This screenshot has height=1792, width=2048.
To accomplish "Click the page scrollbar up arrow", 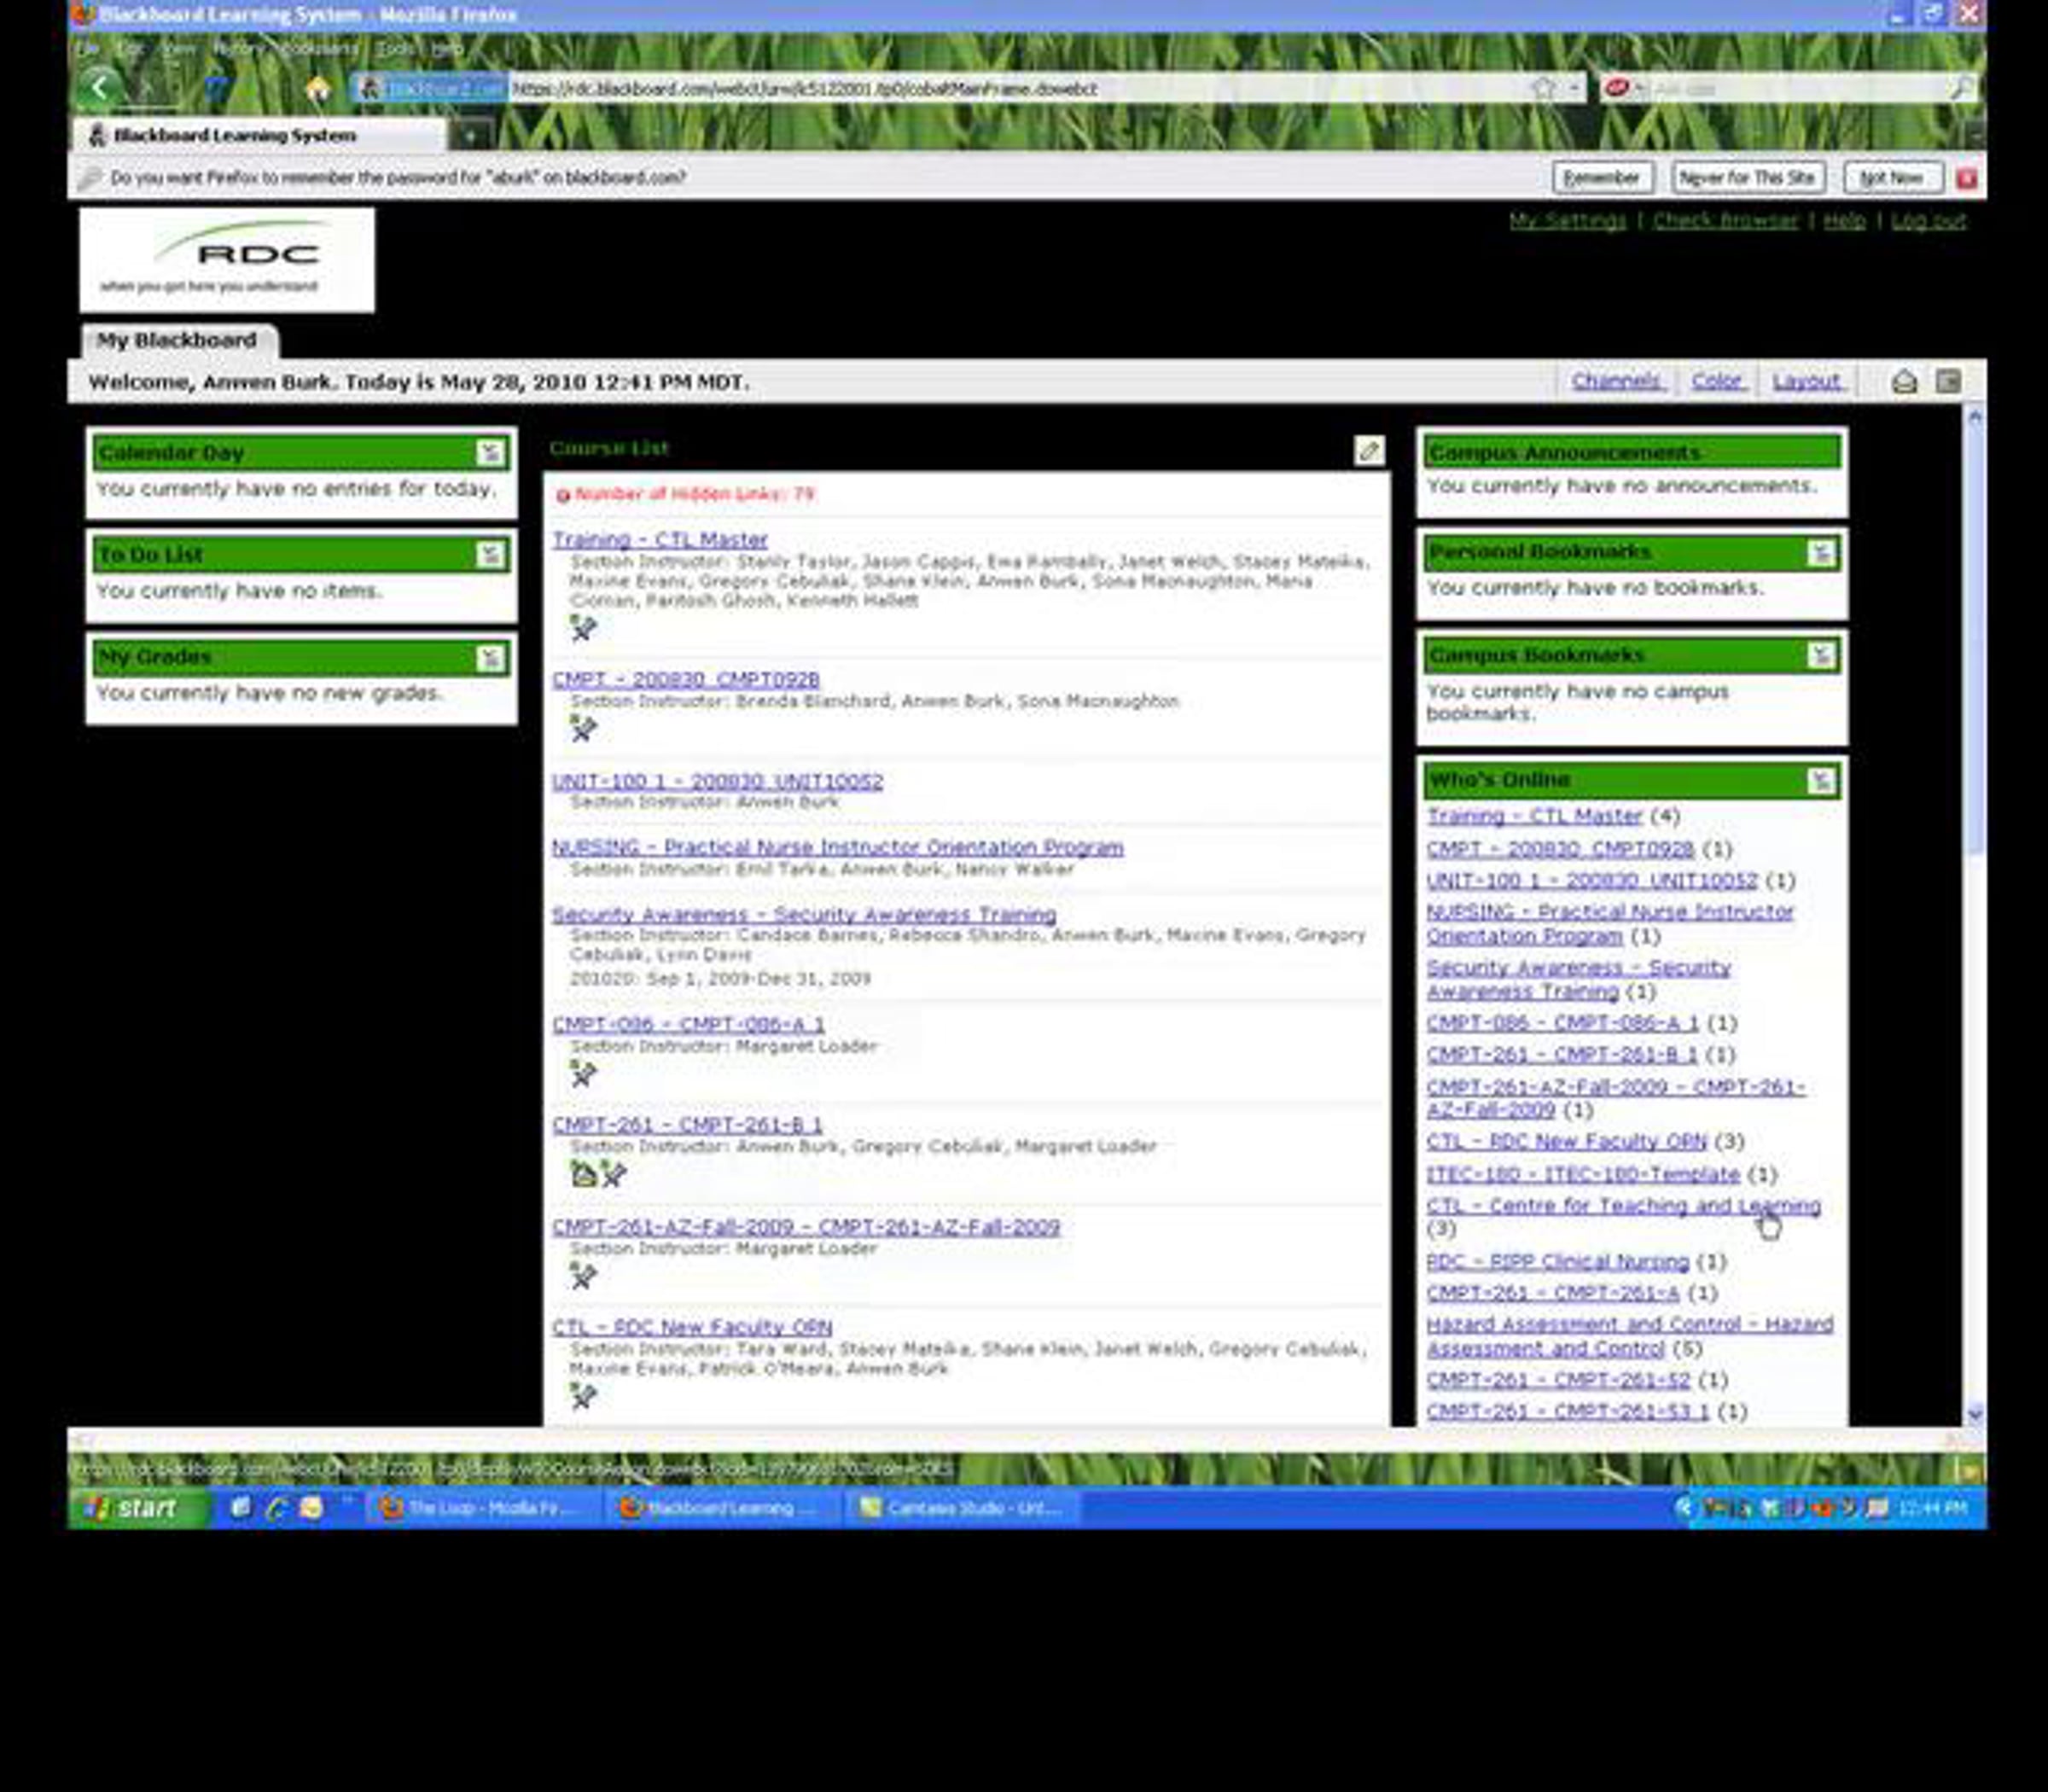I will click(1974, 416).
